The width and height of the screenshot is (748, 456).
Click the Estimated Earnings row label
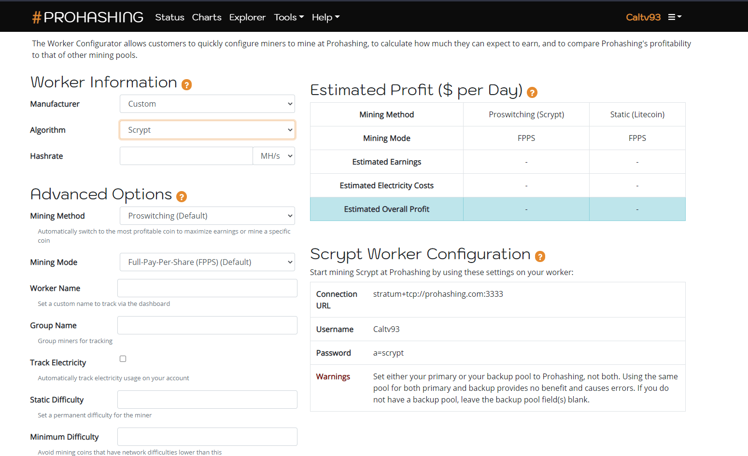[387, 162]
